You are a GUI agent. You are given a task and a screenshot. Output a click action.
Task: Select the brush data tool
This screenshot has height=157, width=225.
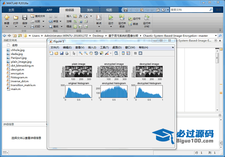click(x=107, y=53)
